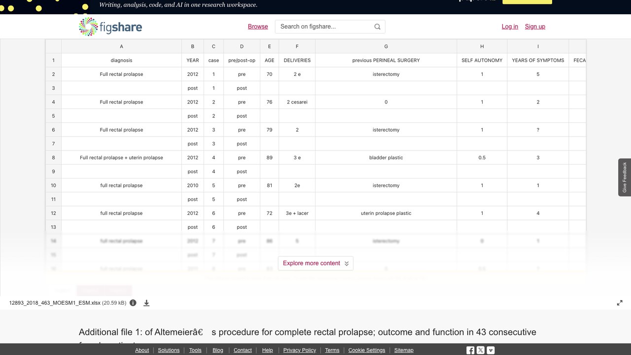Open the Contact footer link

[x=243, y=350]
